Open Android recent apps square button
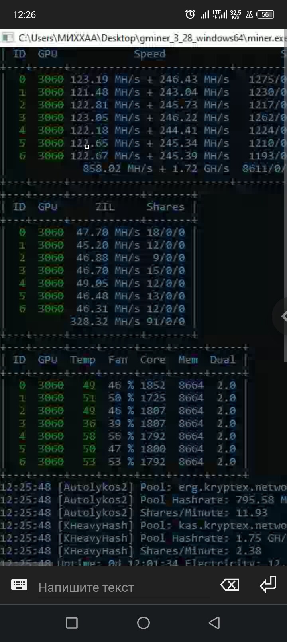 click(72, 623)
